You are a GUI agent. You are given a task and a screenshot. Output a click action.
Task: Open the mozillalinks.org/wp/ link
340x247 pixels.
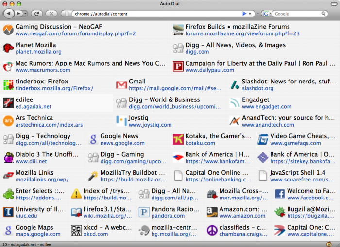[x=42, y=179]
